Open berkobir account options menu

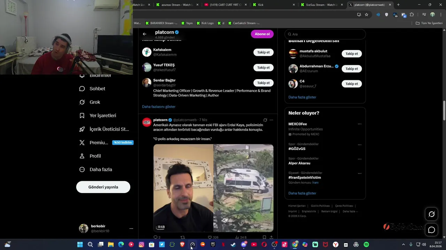point(131,228)
